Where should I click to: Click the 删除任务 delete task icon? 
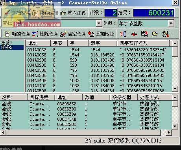point(35,34)
